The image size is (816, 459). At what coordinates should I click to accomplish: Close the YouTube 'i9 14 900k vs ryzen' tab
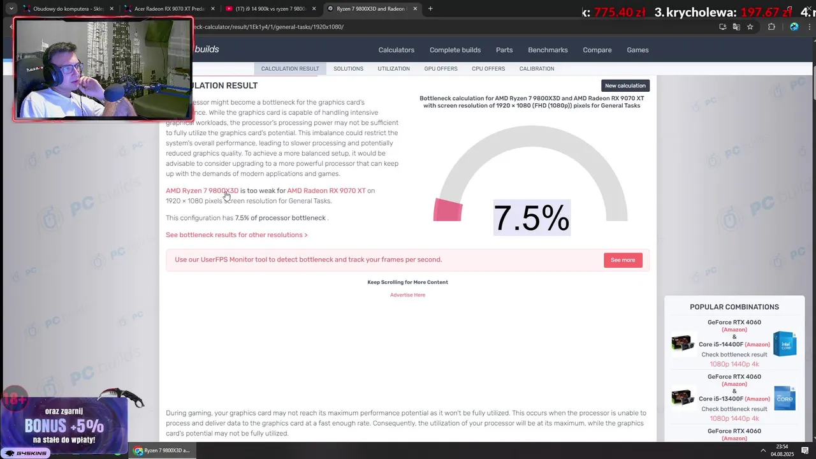point(314,9)
